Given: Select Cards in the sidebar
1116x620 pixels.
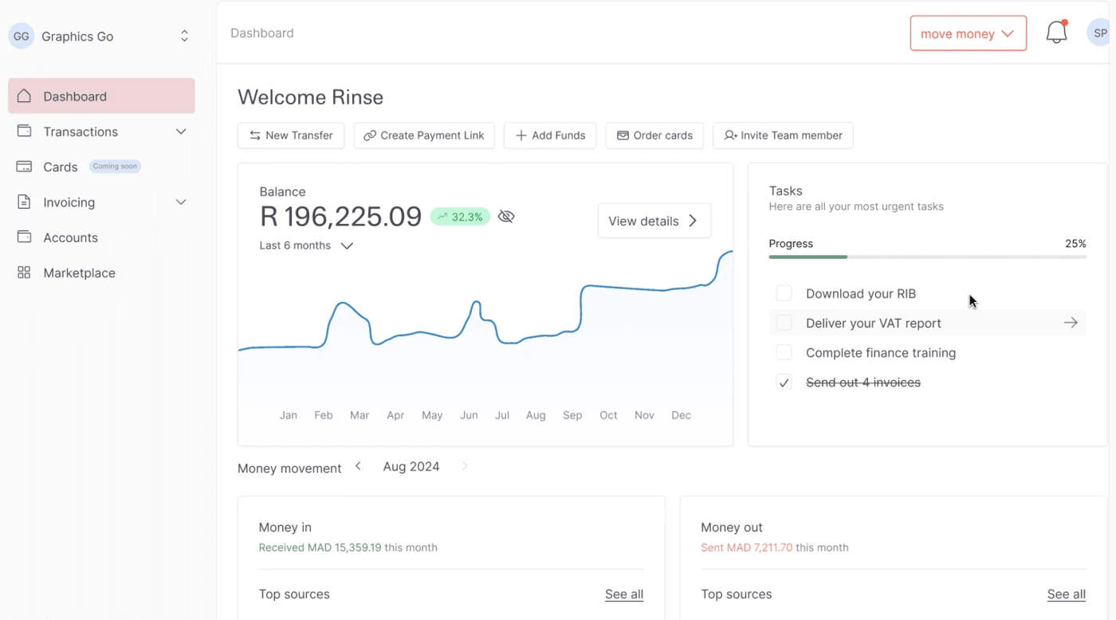Looking at the screenshot, I should [101, 167].
